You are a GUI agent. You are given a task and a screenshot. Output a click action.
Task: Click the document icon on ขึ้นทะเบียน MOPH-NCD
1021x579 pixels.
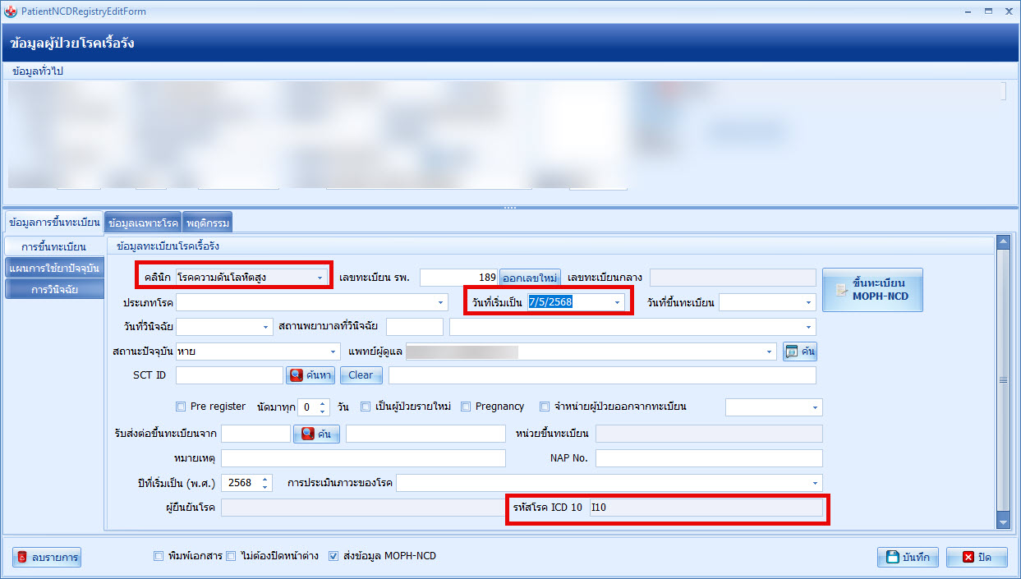pyautogui.click(x=840, y=290)
